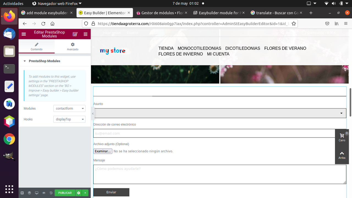Open the FLORES DE INVIERNO menu item
Screen dimensions: 352x198
(181, 54)
